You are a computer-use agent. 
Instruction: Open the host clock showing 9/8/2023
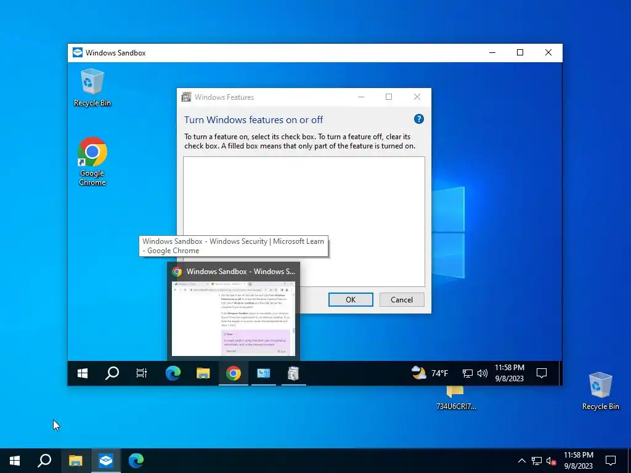click(578, 461)
